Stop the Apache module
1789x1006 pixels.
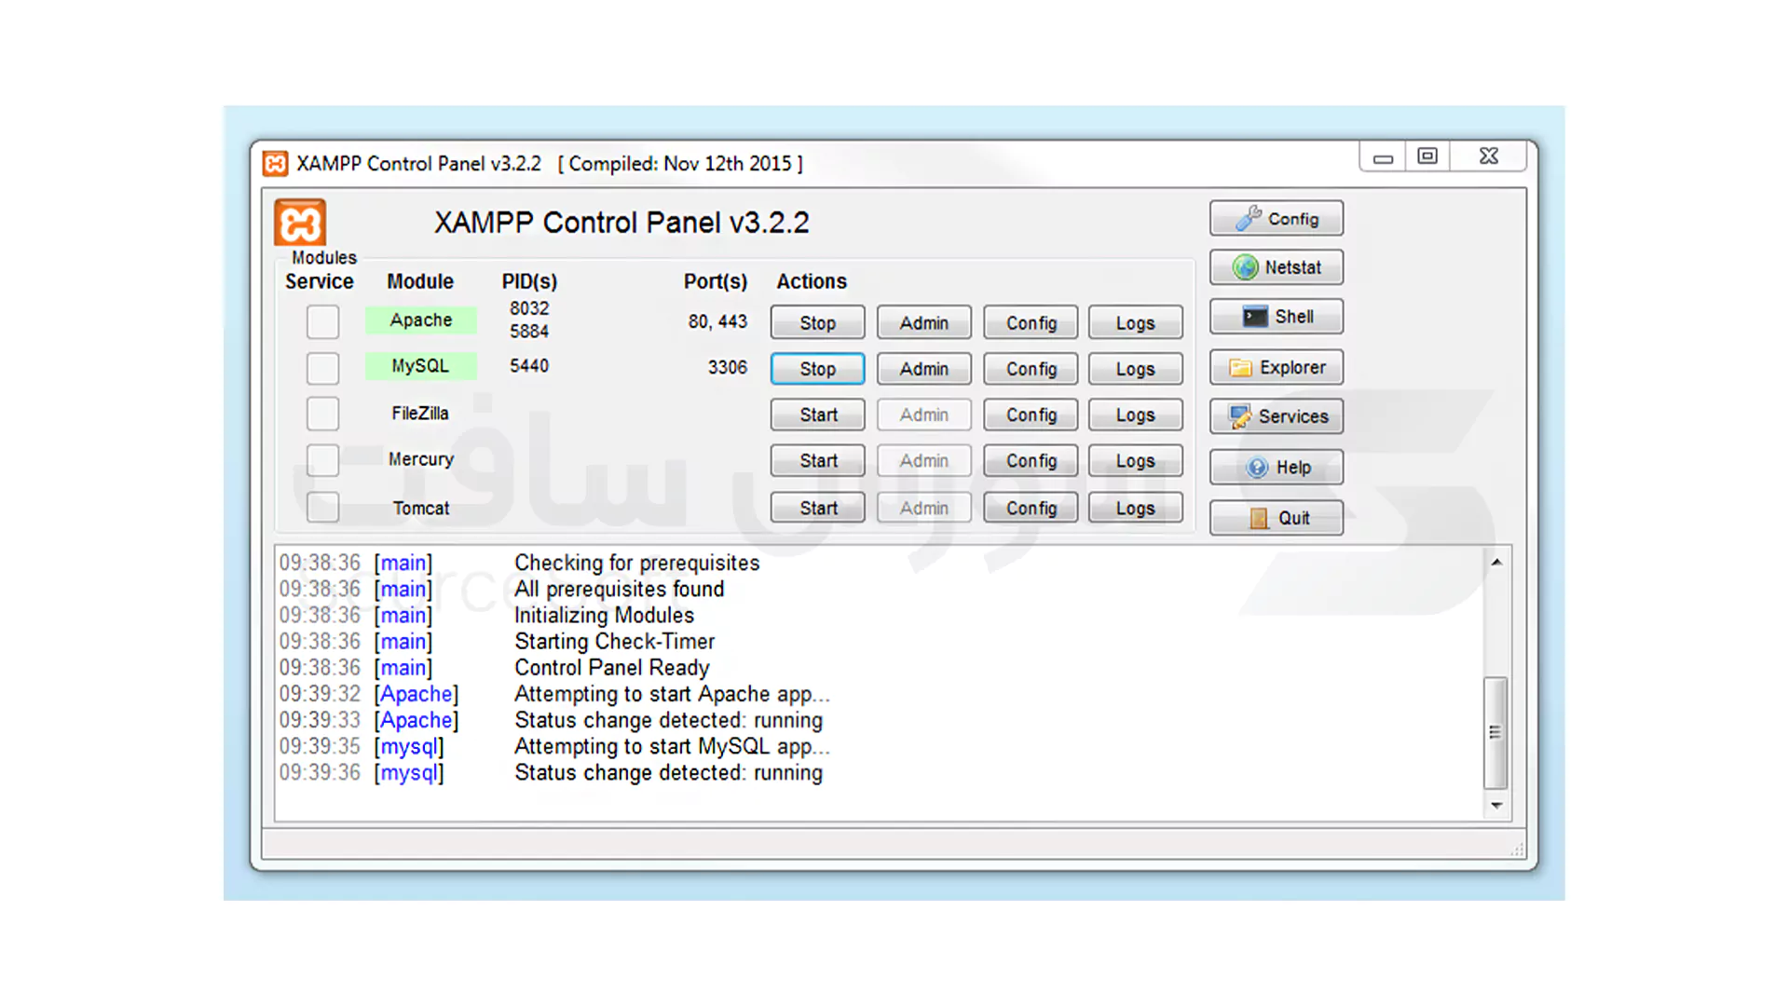[x=816, y=322]
